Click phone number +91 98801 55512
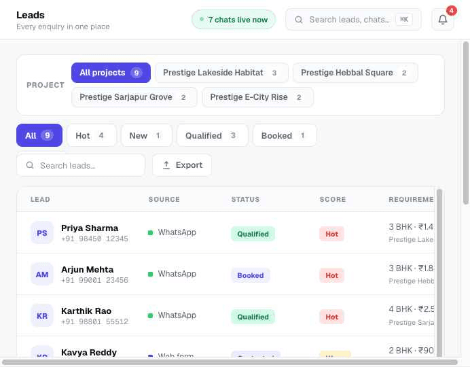Screen dimensions: 470x367 [94, 321]
